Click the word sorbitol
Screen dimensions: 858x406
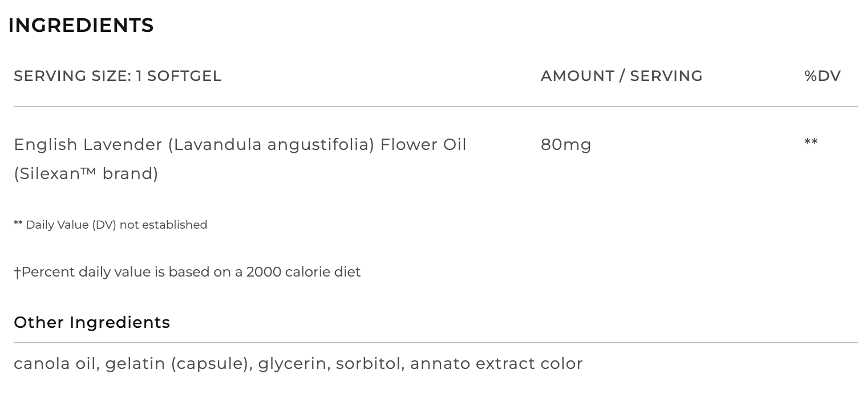370,363
